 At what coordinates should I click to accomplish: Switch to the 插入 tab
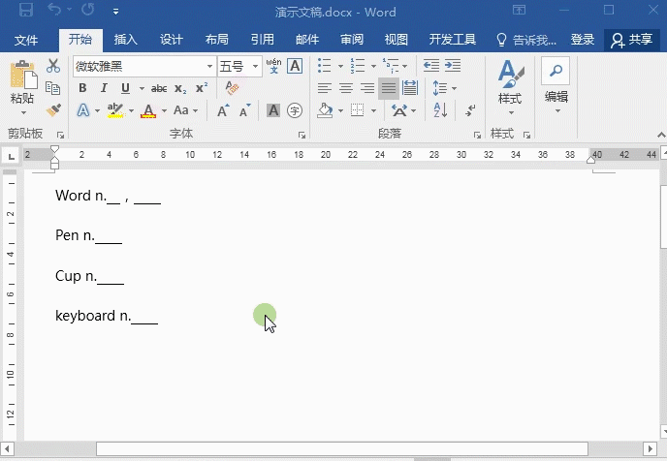point(126,40)
